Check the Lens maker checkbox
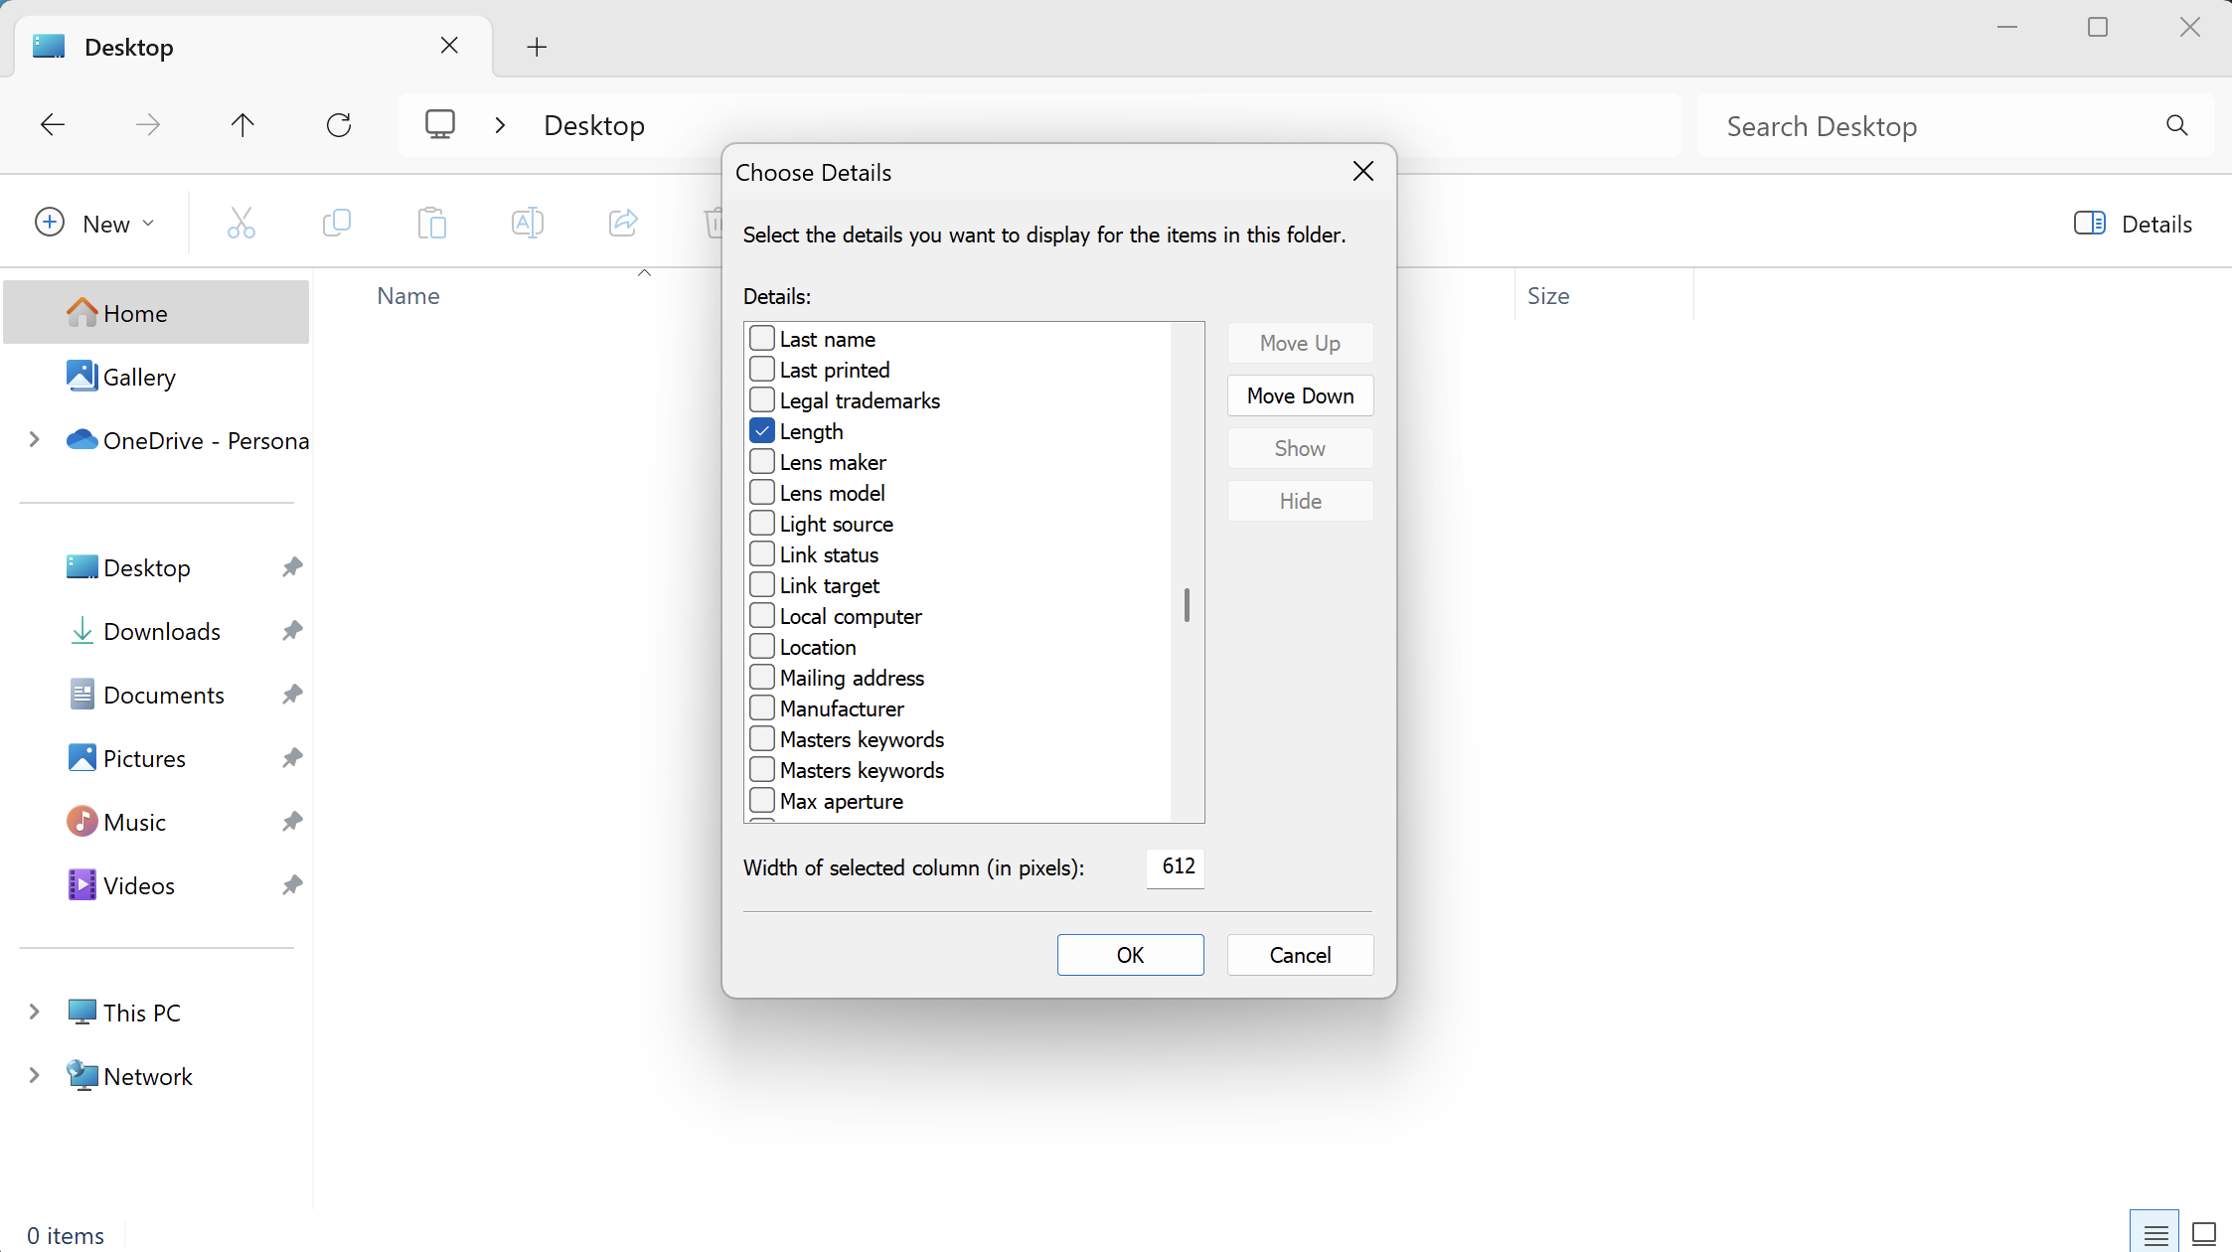2232x1252 pixels. pyautogui.click(x=762, y=462)
